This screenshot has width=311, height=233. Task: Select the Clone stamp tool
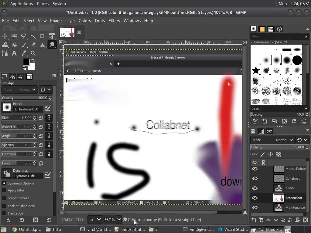pos(43,45)
